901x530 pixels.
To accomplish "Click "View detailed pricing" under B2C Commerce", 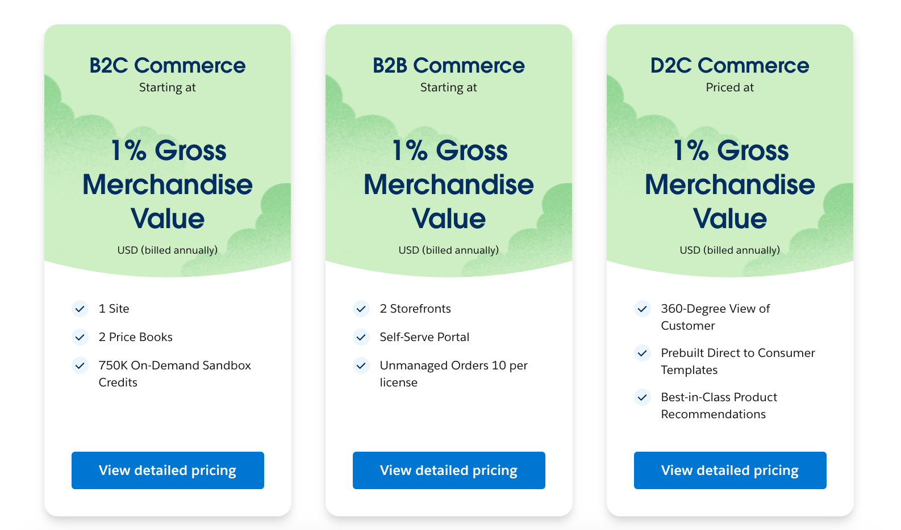I will pyautogui.click(x=167, y=470).
